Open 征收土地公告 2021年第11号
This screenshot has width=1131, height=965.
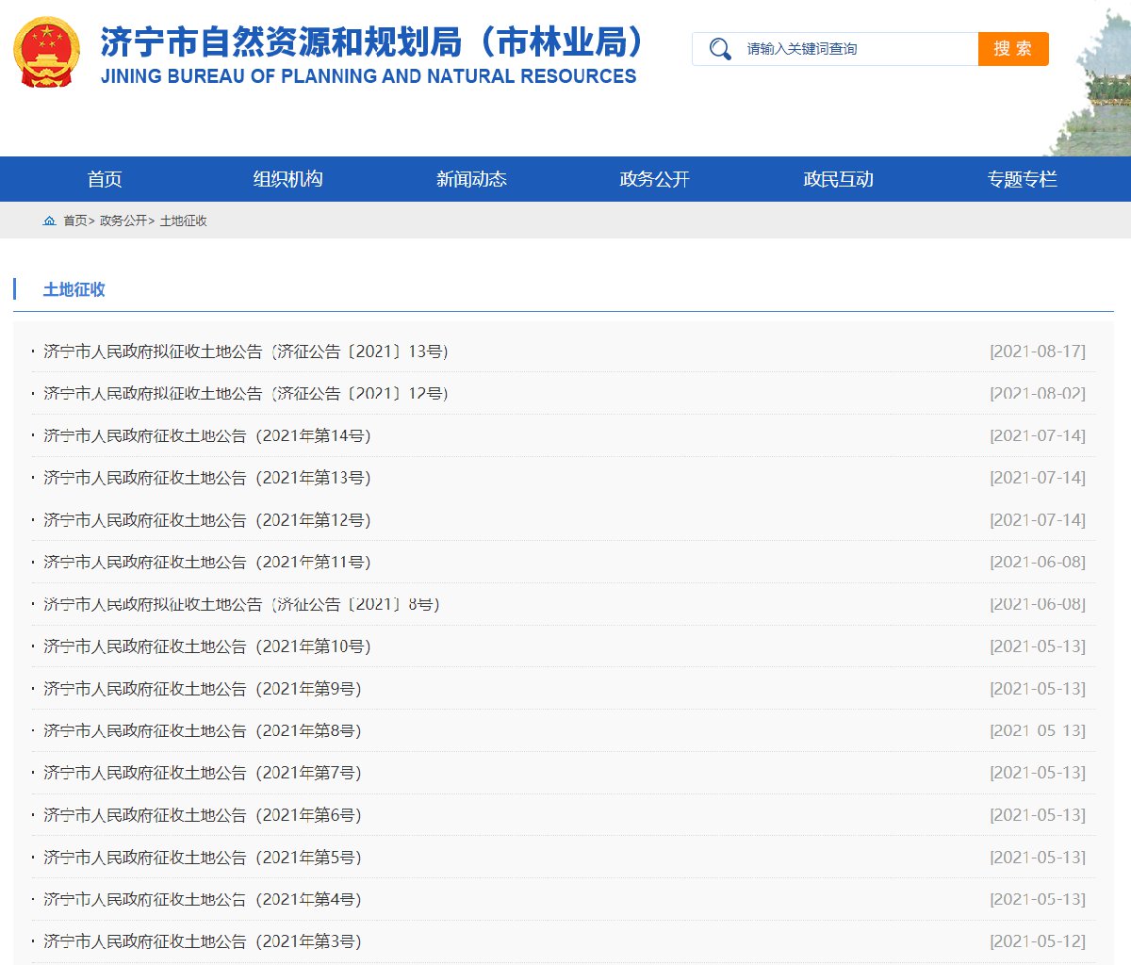click(x=207, y=563)
